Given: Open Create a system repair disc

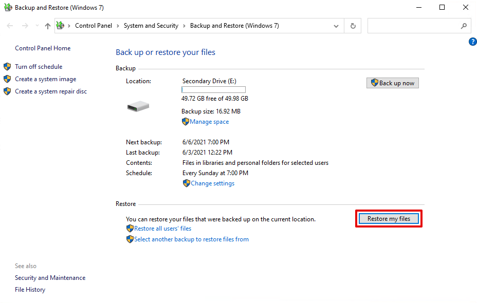Looking at the screenshot, I should (51, 91).
